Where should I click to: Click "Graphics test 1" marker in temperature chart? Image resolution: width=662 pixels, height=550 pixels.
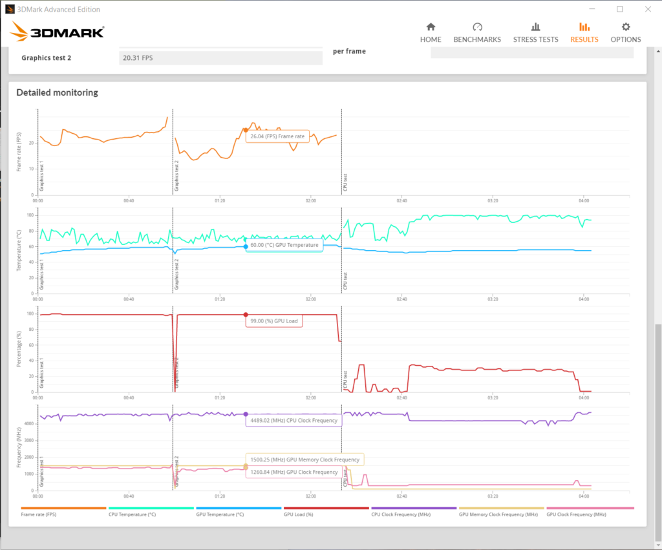tap(41, 275)
